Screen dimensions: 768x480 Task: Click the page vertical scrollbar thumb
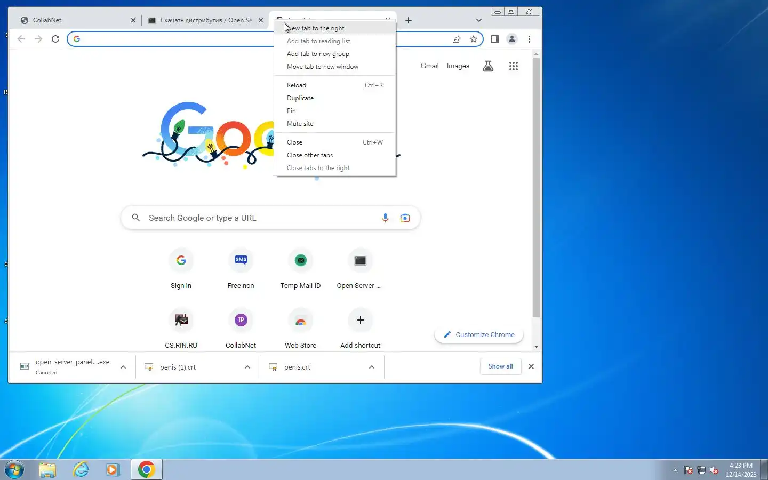(x=536, y=187)
